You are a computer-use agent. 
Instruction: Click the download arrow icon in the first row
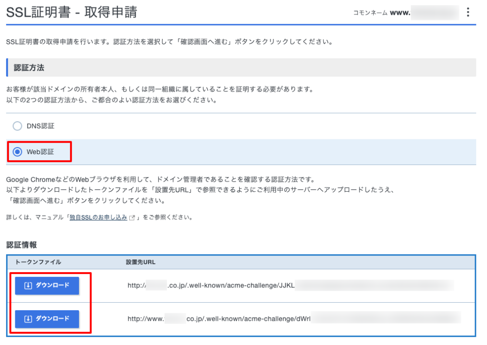(x=28, y=286)
